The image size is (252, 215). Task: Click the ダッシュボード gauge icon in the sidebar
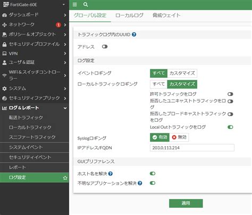[x=4, y=15]
